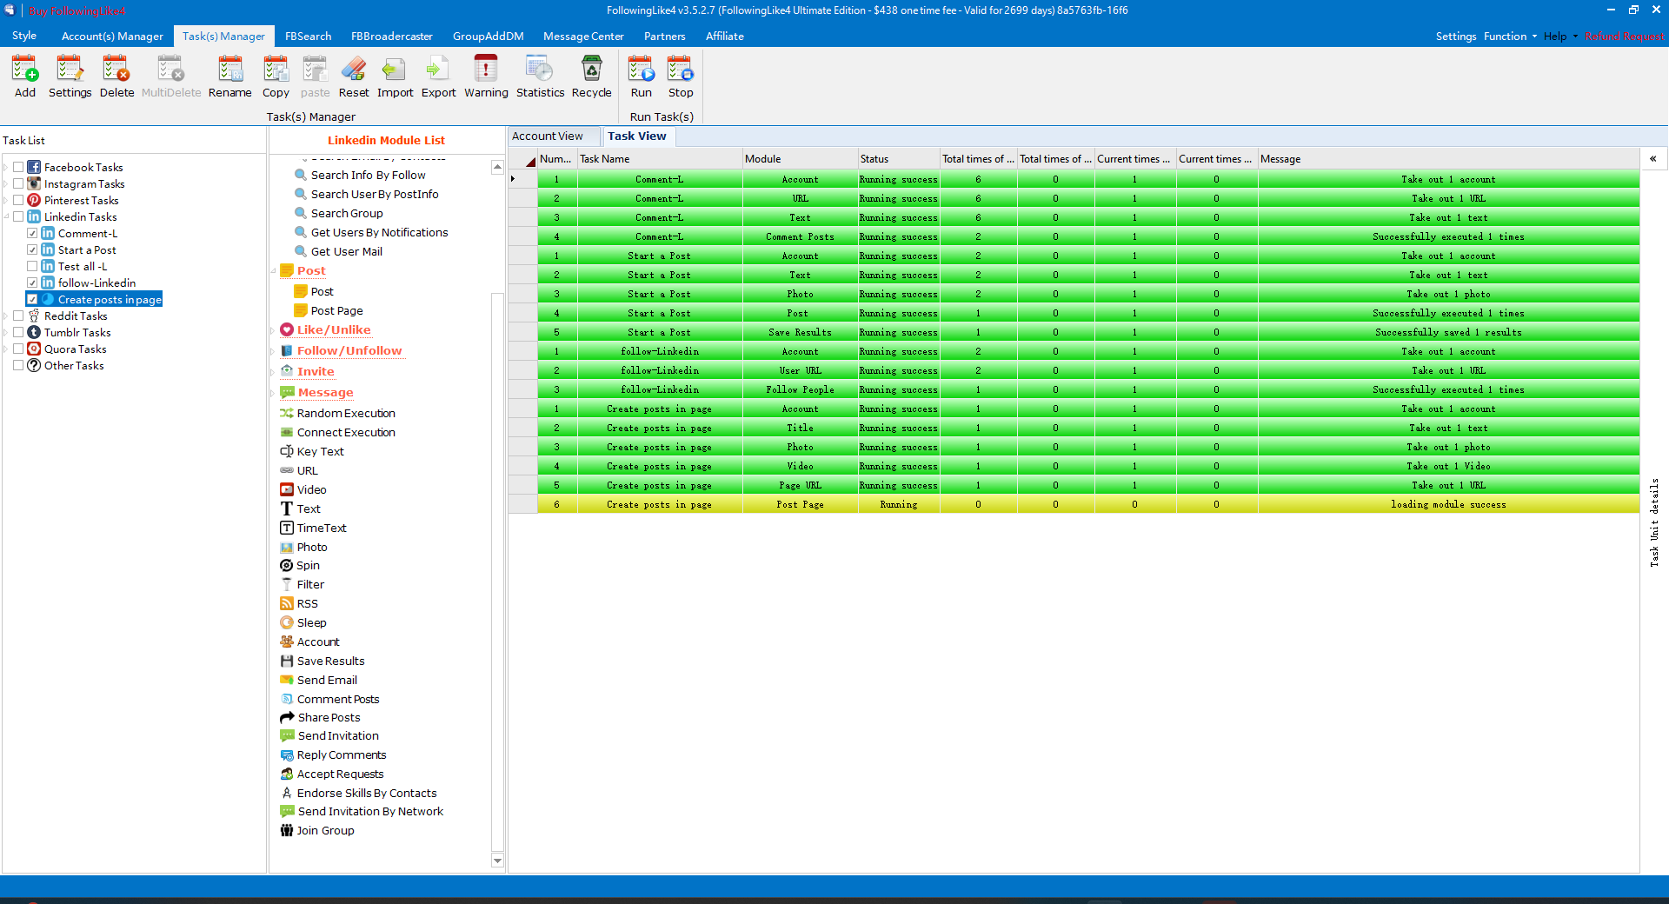
Task: Check the Test all -L checkbox
Action: pos(32,266)
